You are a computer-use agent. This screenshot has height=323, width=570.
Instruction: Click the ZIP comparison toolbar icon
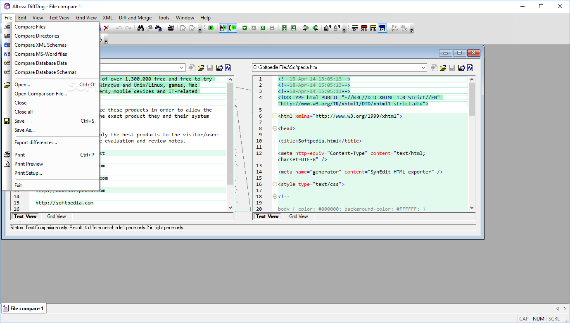click(x=404, y=28)
